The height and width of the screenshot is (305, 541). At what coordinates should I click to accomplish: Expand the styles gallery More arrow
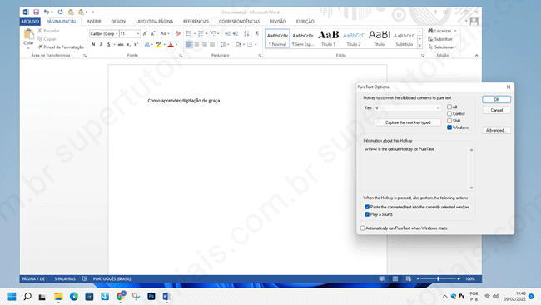(419, 46)
